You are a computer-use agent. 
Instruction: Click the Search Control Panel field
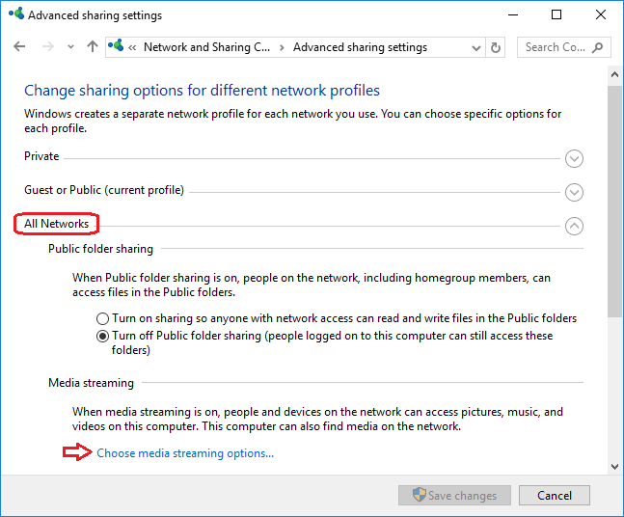coord(555,47)
